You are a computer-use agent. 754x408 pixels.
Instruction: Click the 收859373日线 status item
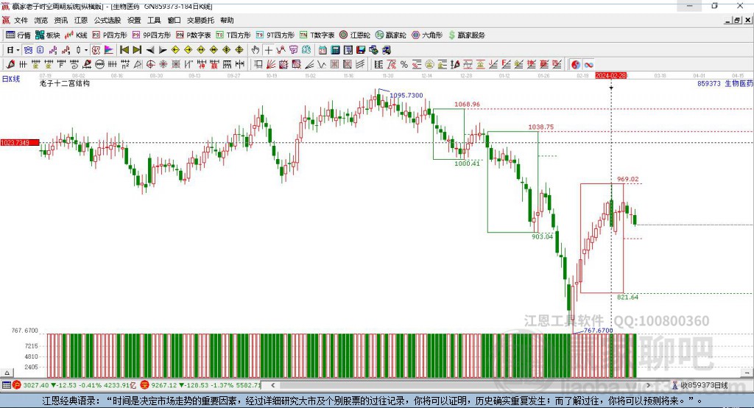pos(700,385)
